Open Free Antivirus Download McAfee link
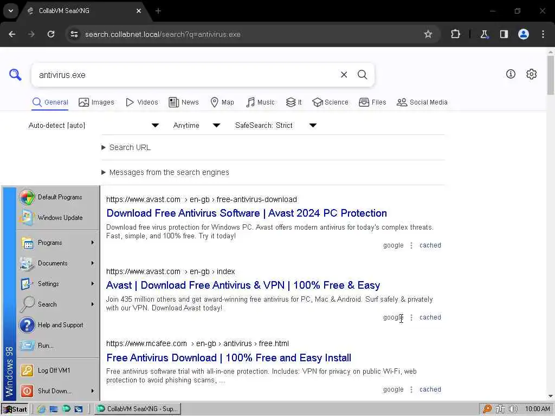Image resolution: width=555 pixels, height=416 pixels. [x=229, y=357]
